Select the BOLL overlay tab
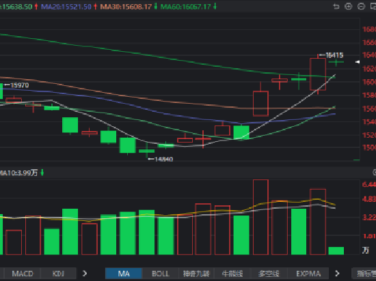Screen dimensions: 376x281 (x=160, y=273)
